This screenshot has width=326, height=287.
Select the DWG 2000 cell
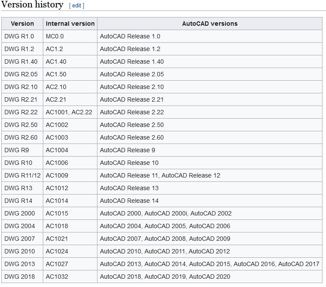tap(22, 214)
